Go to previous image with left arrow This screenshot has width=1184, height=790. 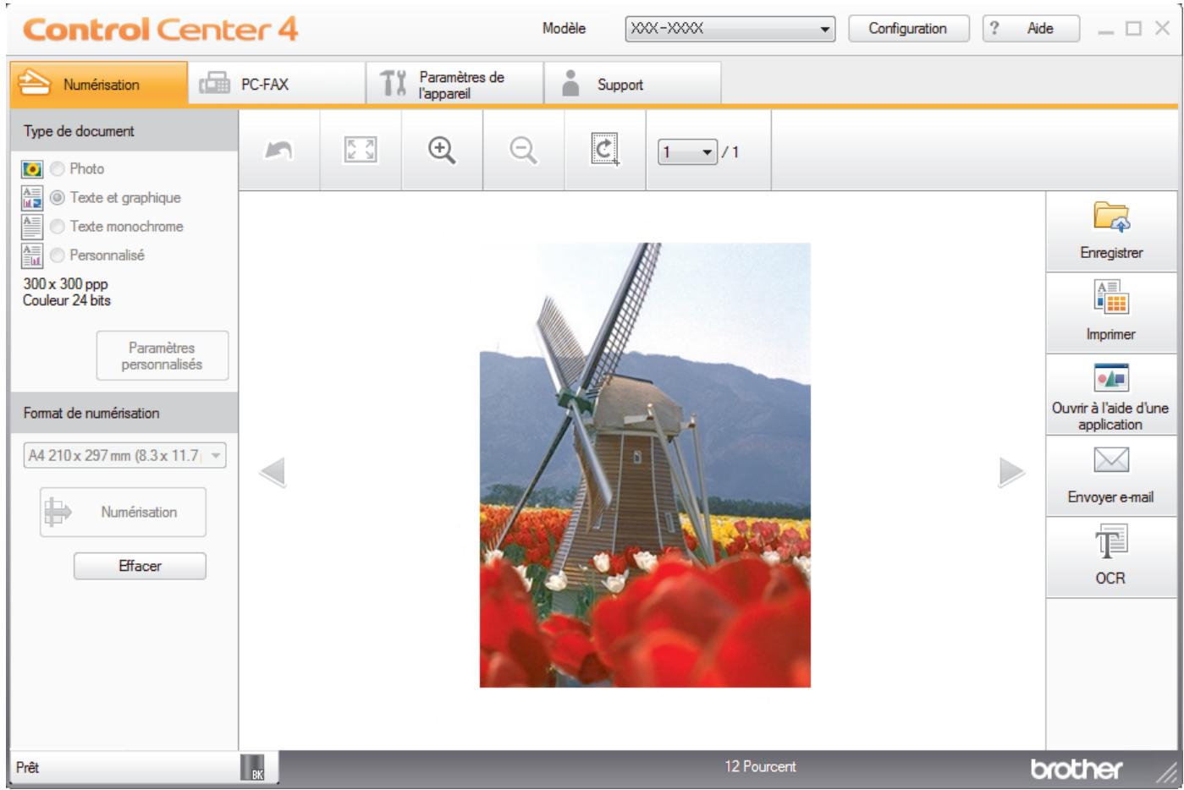273,472
